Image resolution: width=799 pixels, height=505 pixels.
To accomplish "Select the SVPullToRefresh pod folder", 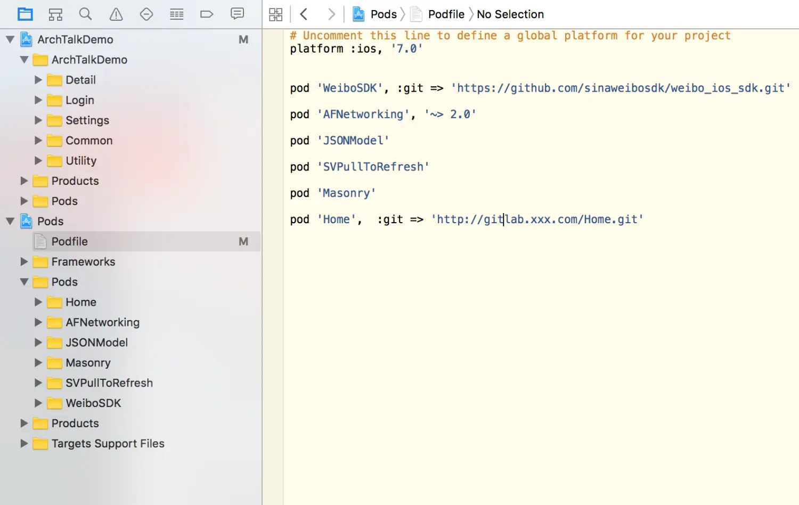I will click(131, 383).
